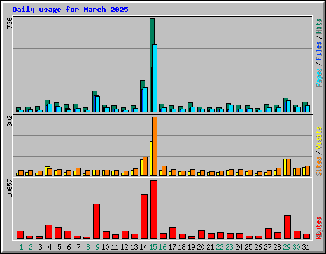Click the day 15 axis label
The width and height of the screenshot is (326, 254).
(153, 247)
